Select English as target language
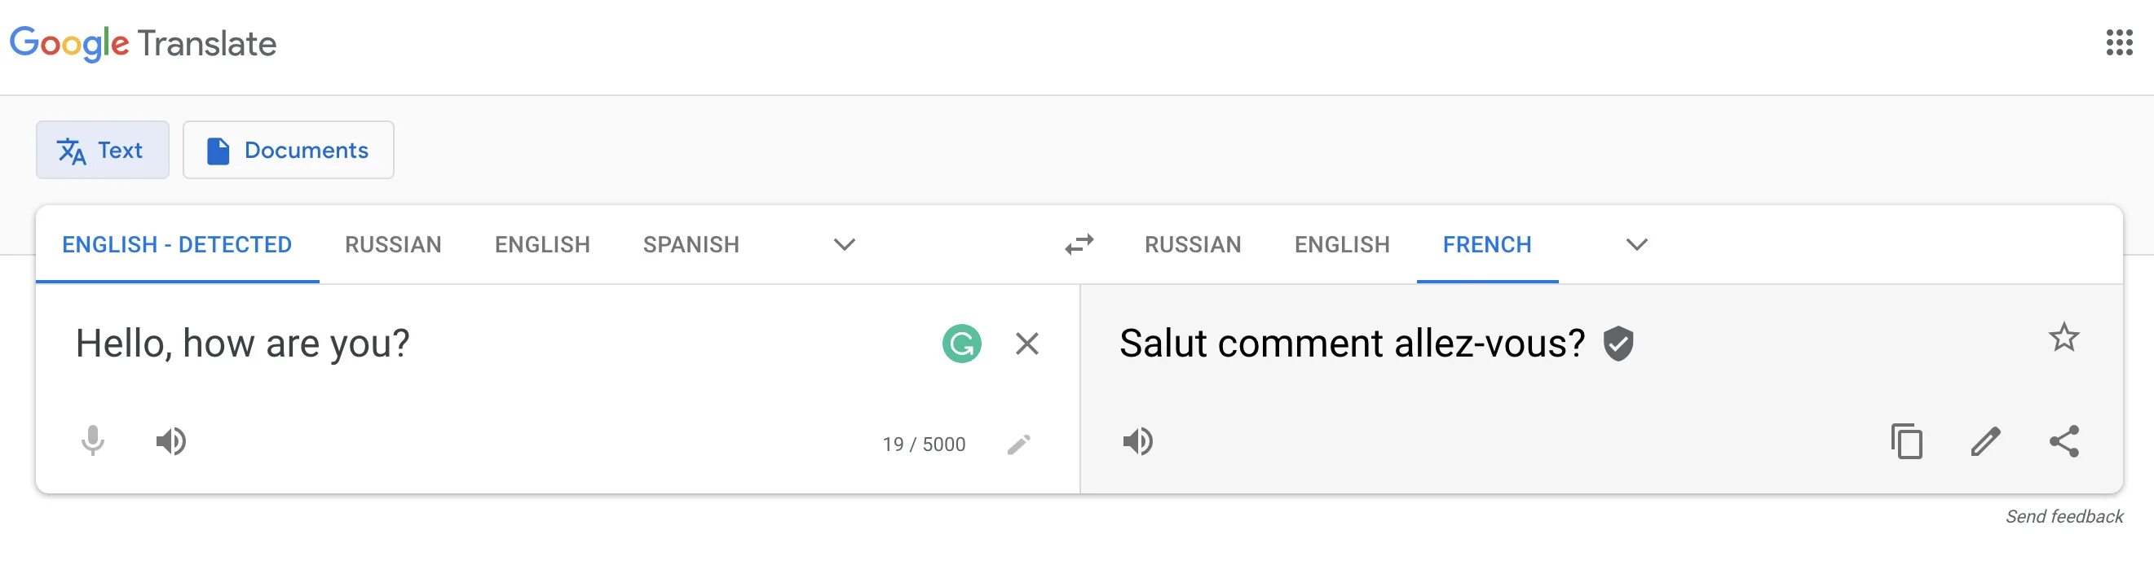This screenshot has height=565, width=2154. pyautogui.click(x=1341, y=244)
